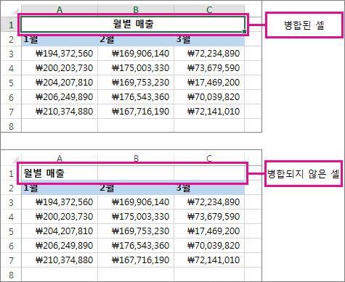Select row 3 header in merged-title sheet
This screenshot has width=345, height=282.
(11, 54)
